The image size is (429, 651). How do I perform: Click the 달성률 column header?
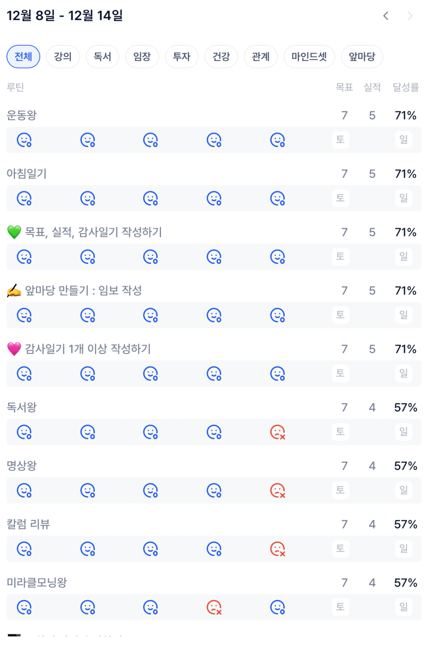pos(406,88)
